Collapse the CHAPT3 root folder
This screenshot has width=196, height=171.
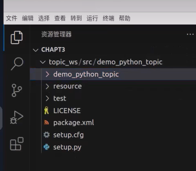[36, 50]
